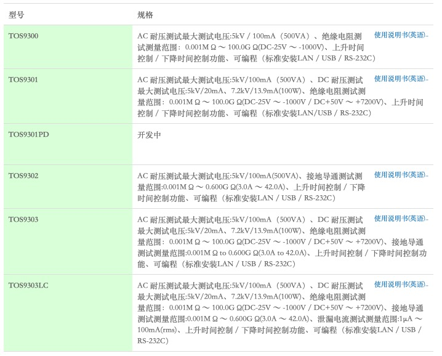Image resolution: width=442 pixels, height=356 pixels.
Task: Open the manual link for TOS9301
Action: tap(401, 79)
